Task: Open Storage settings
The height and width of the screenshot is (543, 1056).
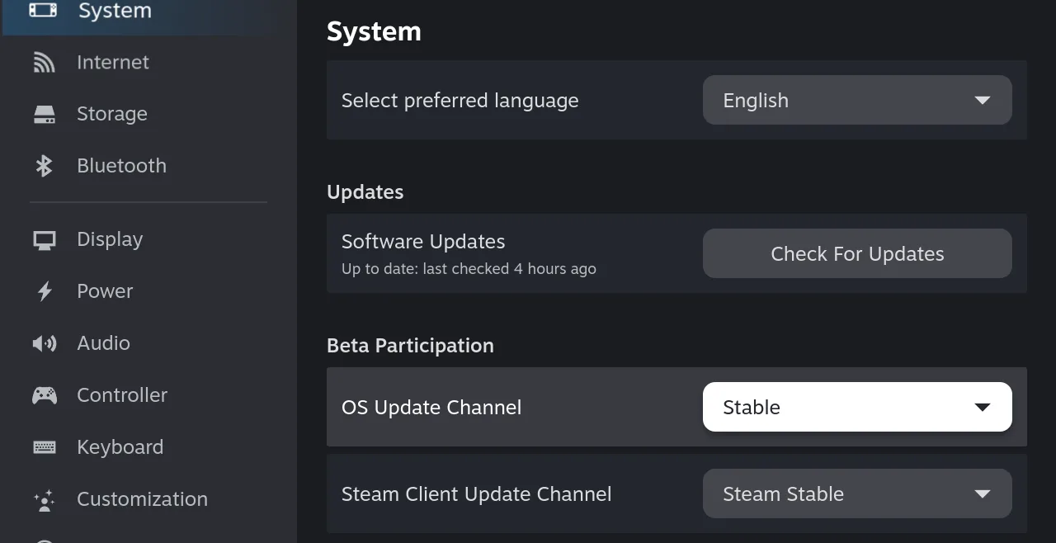Action: pos(148,114)
